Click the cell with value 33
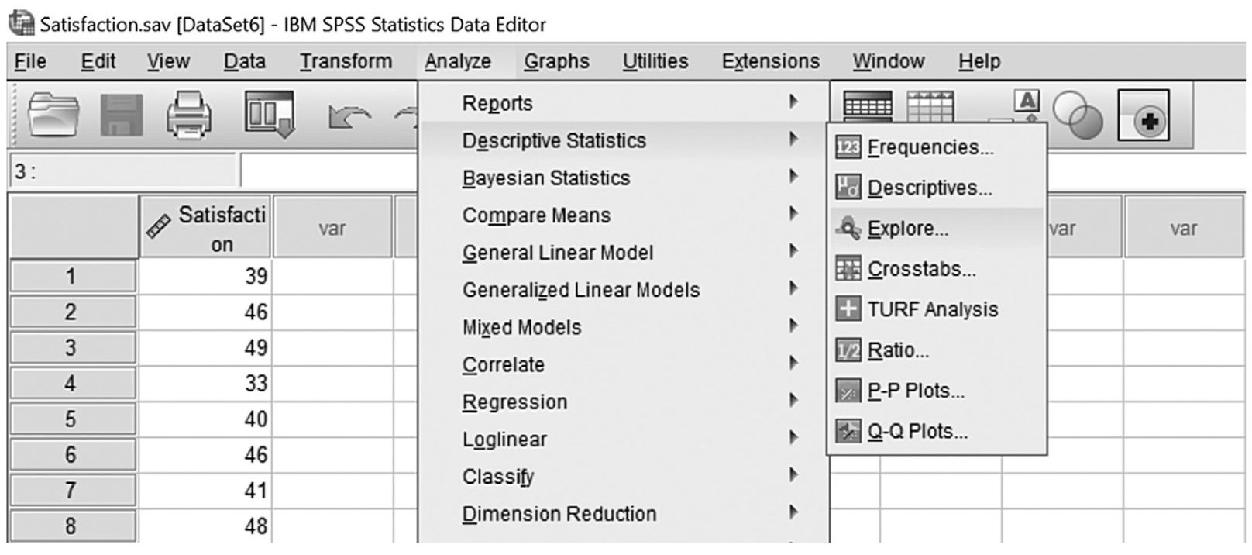 coord(205,383)
